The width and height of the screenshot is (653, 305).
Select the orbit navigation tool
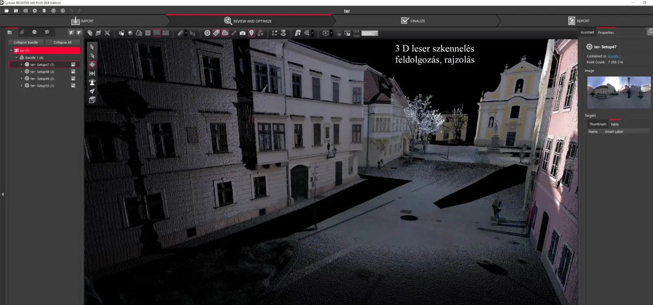tap(92, 65)
